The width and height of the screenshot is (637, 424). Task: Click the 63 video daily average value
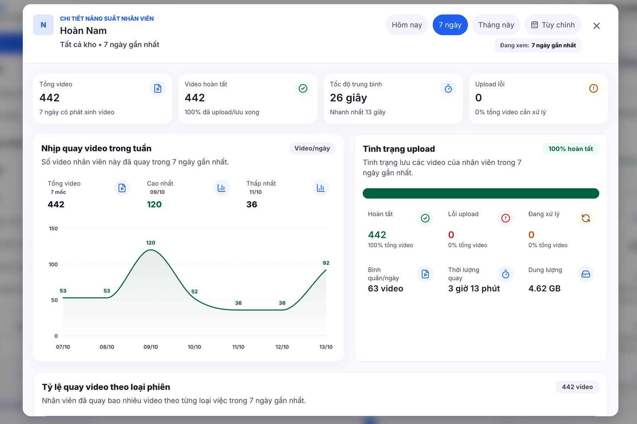click(385, 289)
